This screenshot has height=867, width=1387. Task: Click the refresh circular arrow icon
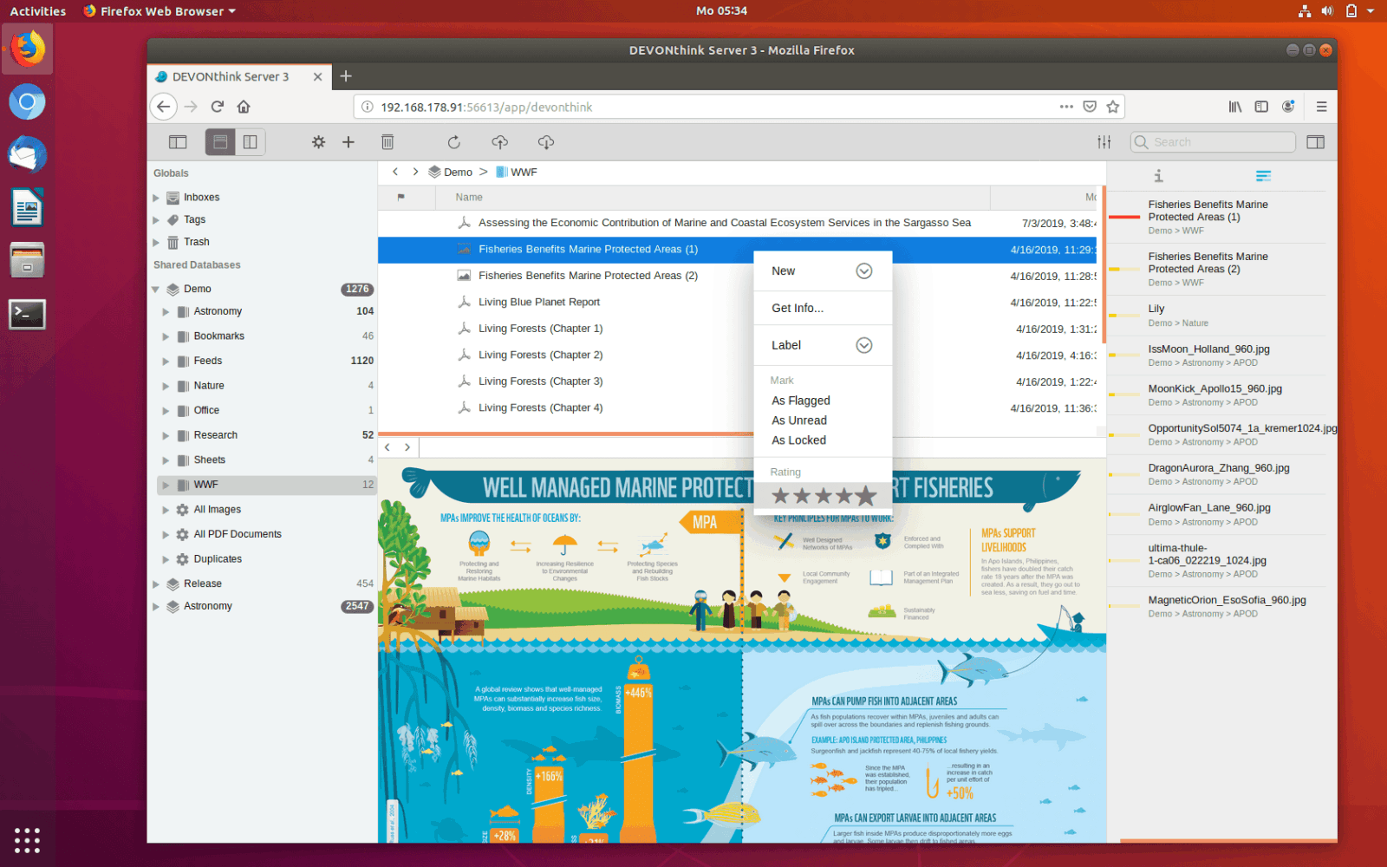point(453,142)
